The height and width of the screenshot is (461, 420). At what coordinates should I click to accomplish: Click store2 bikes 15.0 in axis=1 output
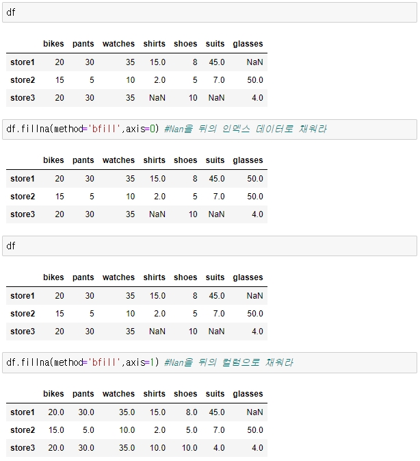[x=56, y=430]
